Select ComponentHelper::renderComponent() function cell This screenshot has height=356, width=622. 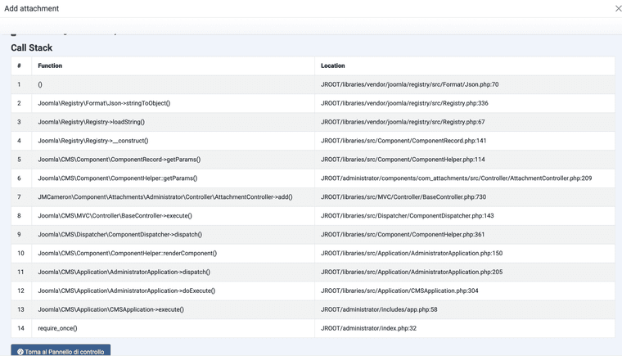[x=174, y=253]
